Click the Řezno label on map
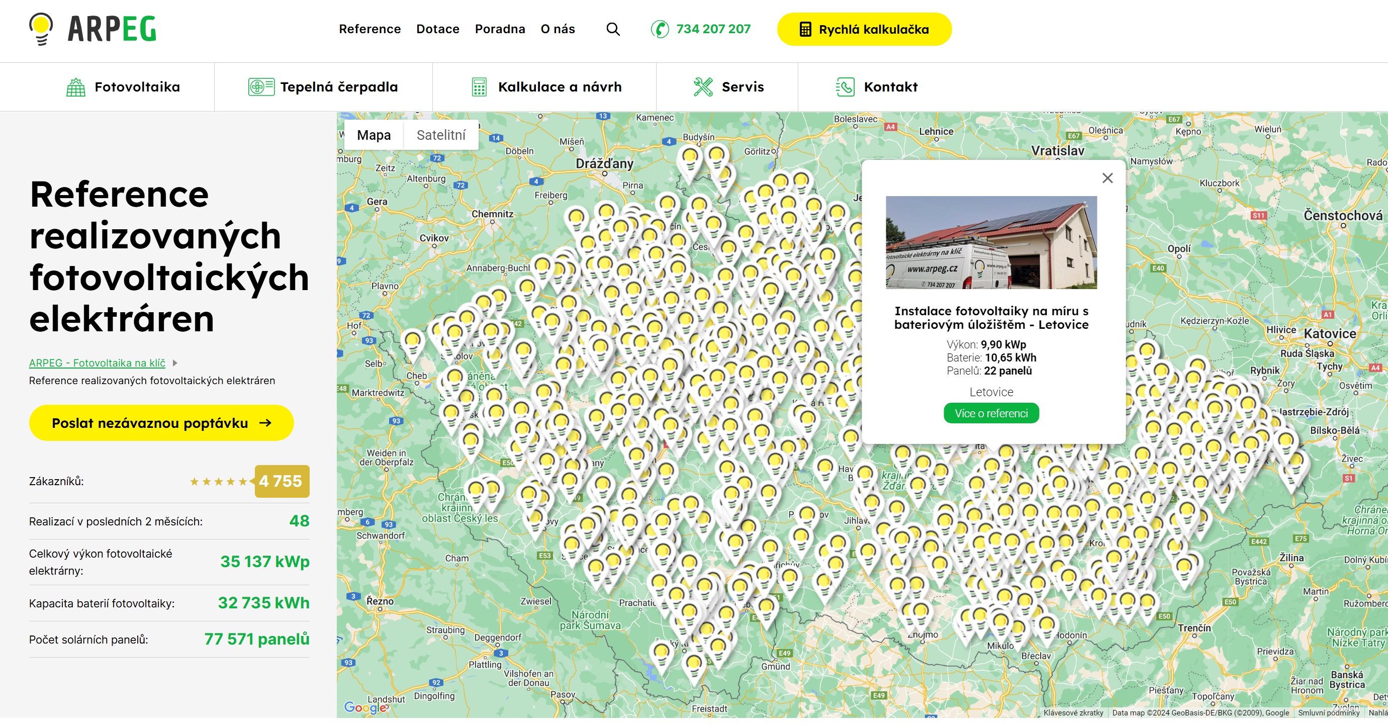This screenshot has width=1388, height=727. click(x=380, y=601)
